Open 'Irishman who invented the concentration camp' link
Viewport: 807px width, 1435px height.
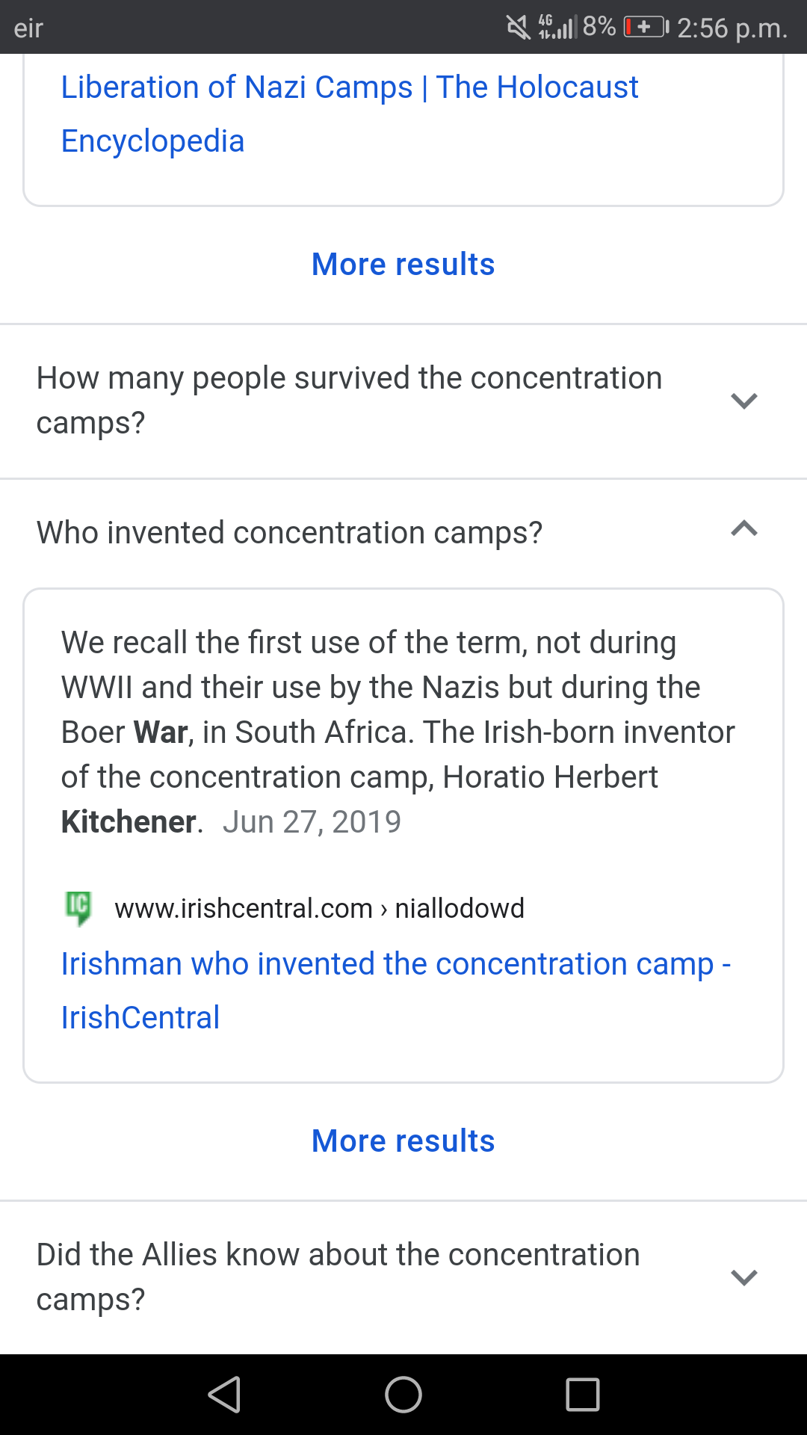click(396, 990)
